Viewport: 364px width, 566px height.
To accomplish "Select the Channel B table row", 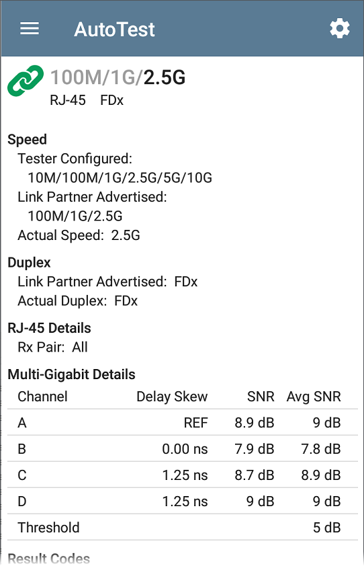I will [x=183, y=448].
